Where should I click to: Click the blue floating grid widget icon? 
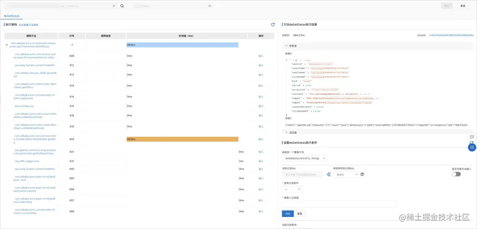click(472, 147)
